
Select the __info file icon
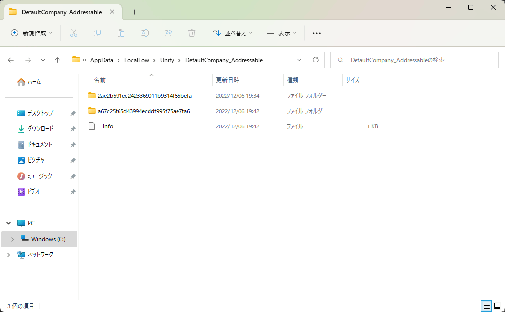(x=92, y=126)
